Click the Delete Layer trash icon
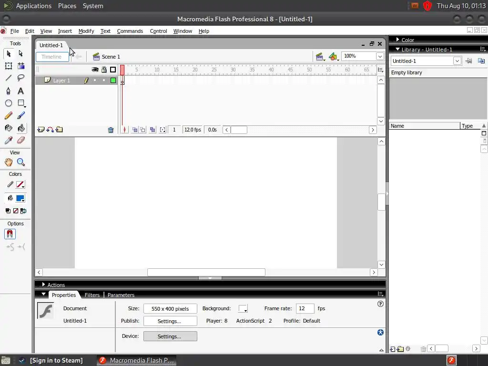This screenshot has width=488, height=366. (111, 130)
